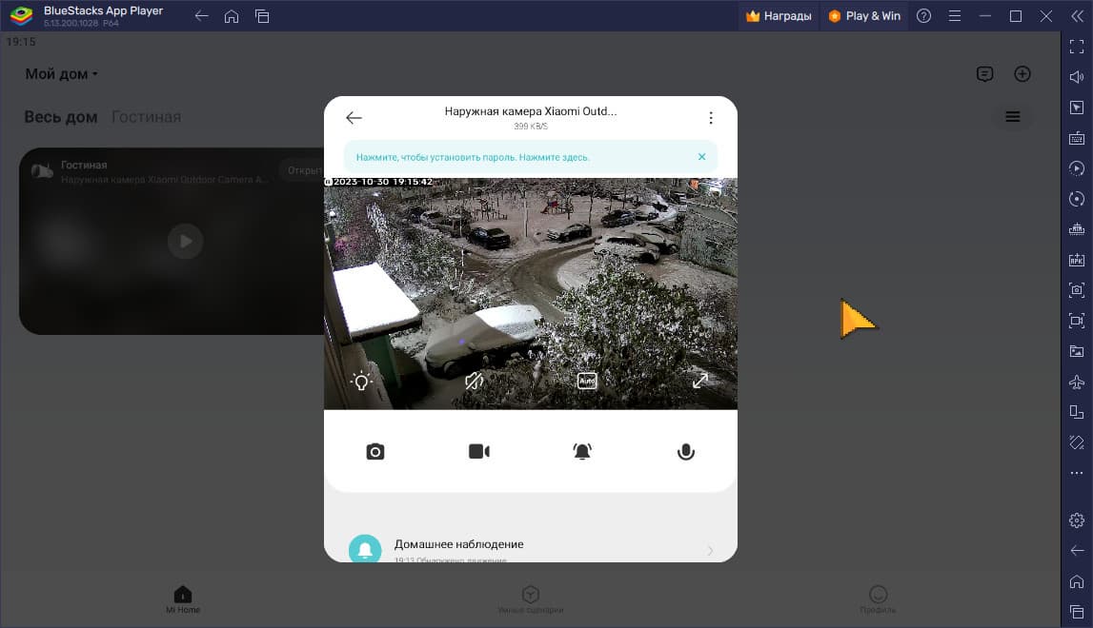
Task: Open the Домашнее наблюдение row chevron
Action: click(x=710, y=551)
